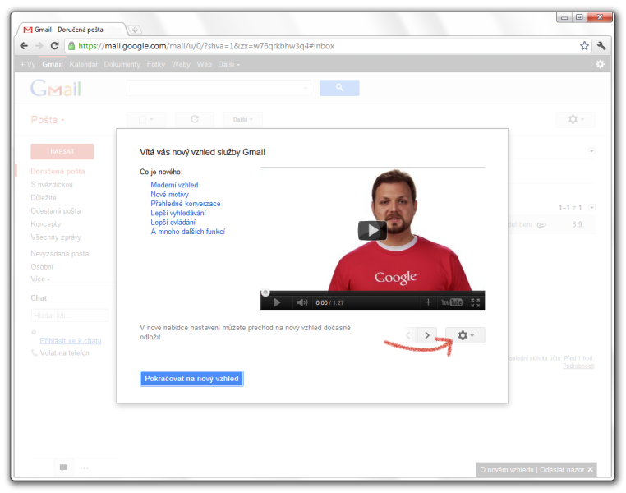This screenshot has width=626, height=493.
Task: Open the Lepší ovládání link
Action: coord(173,223)
